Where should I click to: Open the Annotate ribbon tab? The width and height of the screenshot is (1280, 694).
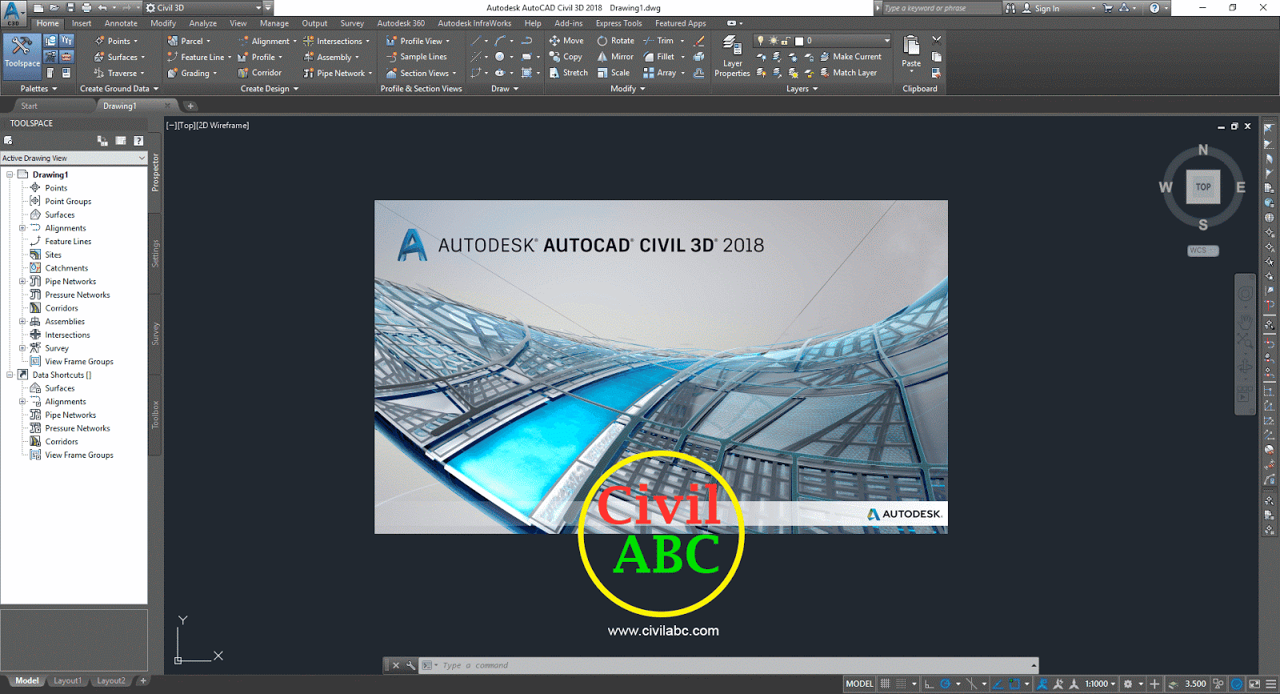(121, 23)
